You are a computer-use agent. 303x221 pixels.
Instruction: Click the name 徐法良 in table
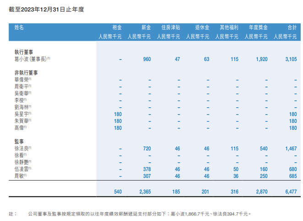(x=22, y=149)
